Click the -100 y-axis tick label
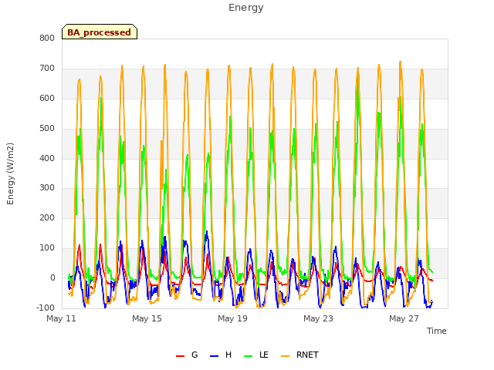The width and height of the screenshot is (494, 370). pos(46,308)
